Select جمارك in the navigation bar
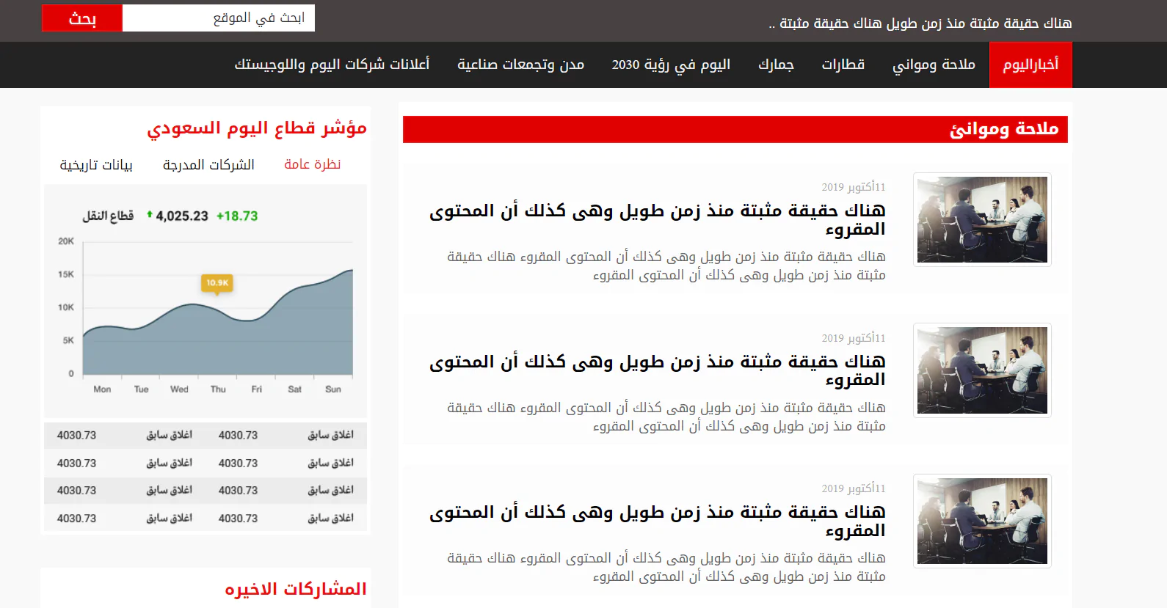This screenshot has width=1167, height=608. click(776, 65)
